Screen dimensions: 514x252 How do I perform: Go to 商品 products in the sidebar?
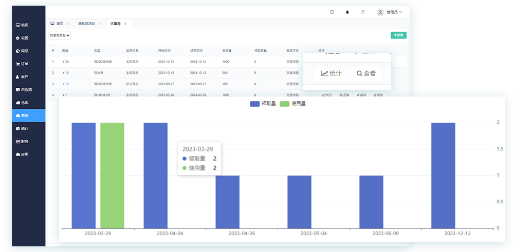(x=22, y=51)
